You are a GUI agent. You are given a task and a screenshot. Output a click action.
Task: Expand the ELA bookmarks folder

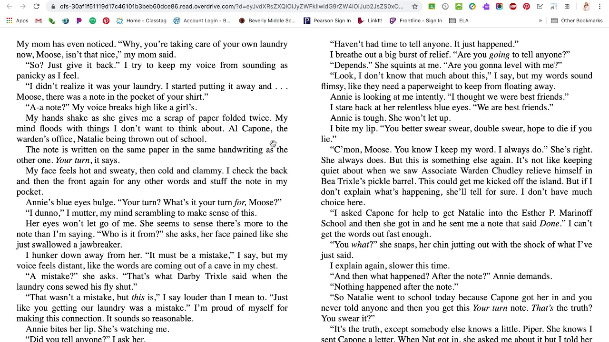459,21
